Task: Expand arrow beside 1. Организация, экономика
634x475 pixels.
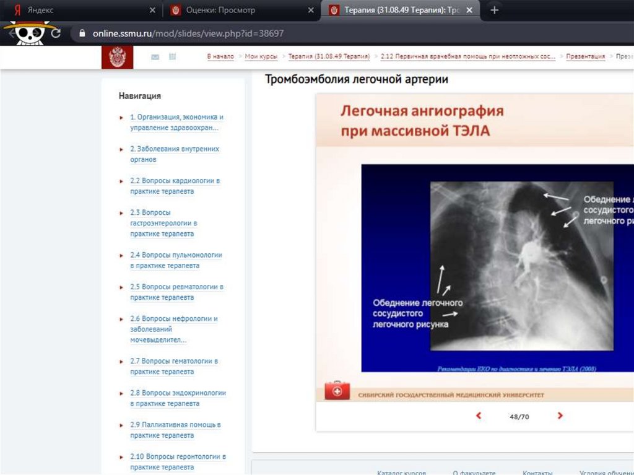Action: tap(121, 118)
